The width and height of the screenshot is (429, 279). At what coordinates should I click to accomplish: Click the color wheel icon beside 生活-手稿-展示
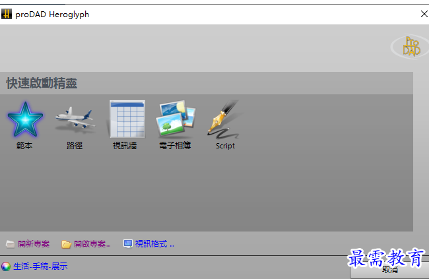pyautogui.click(x=6, y=266)
